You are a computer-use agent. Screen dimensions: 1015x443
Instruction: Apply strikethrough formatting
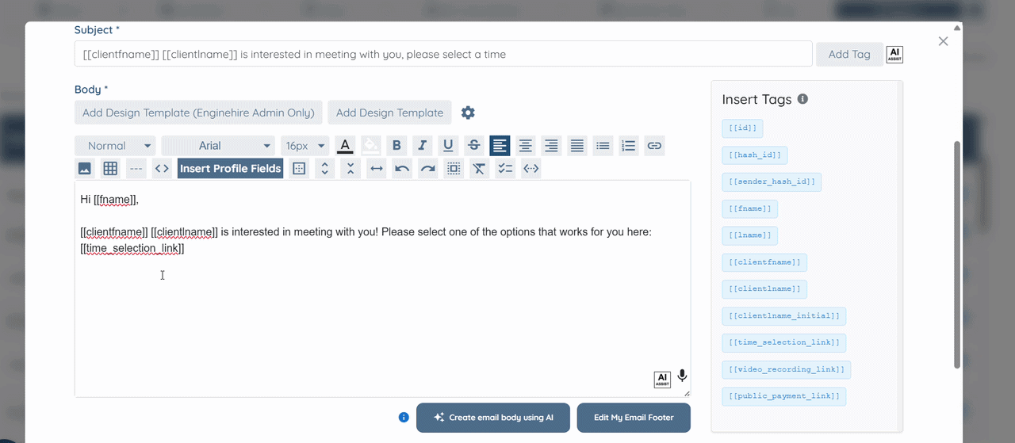[474, 146]
